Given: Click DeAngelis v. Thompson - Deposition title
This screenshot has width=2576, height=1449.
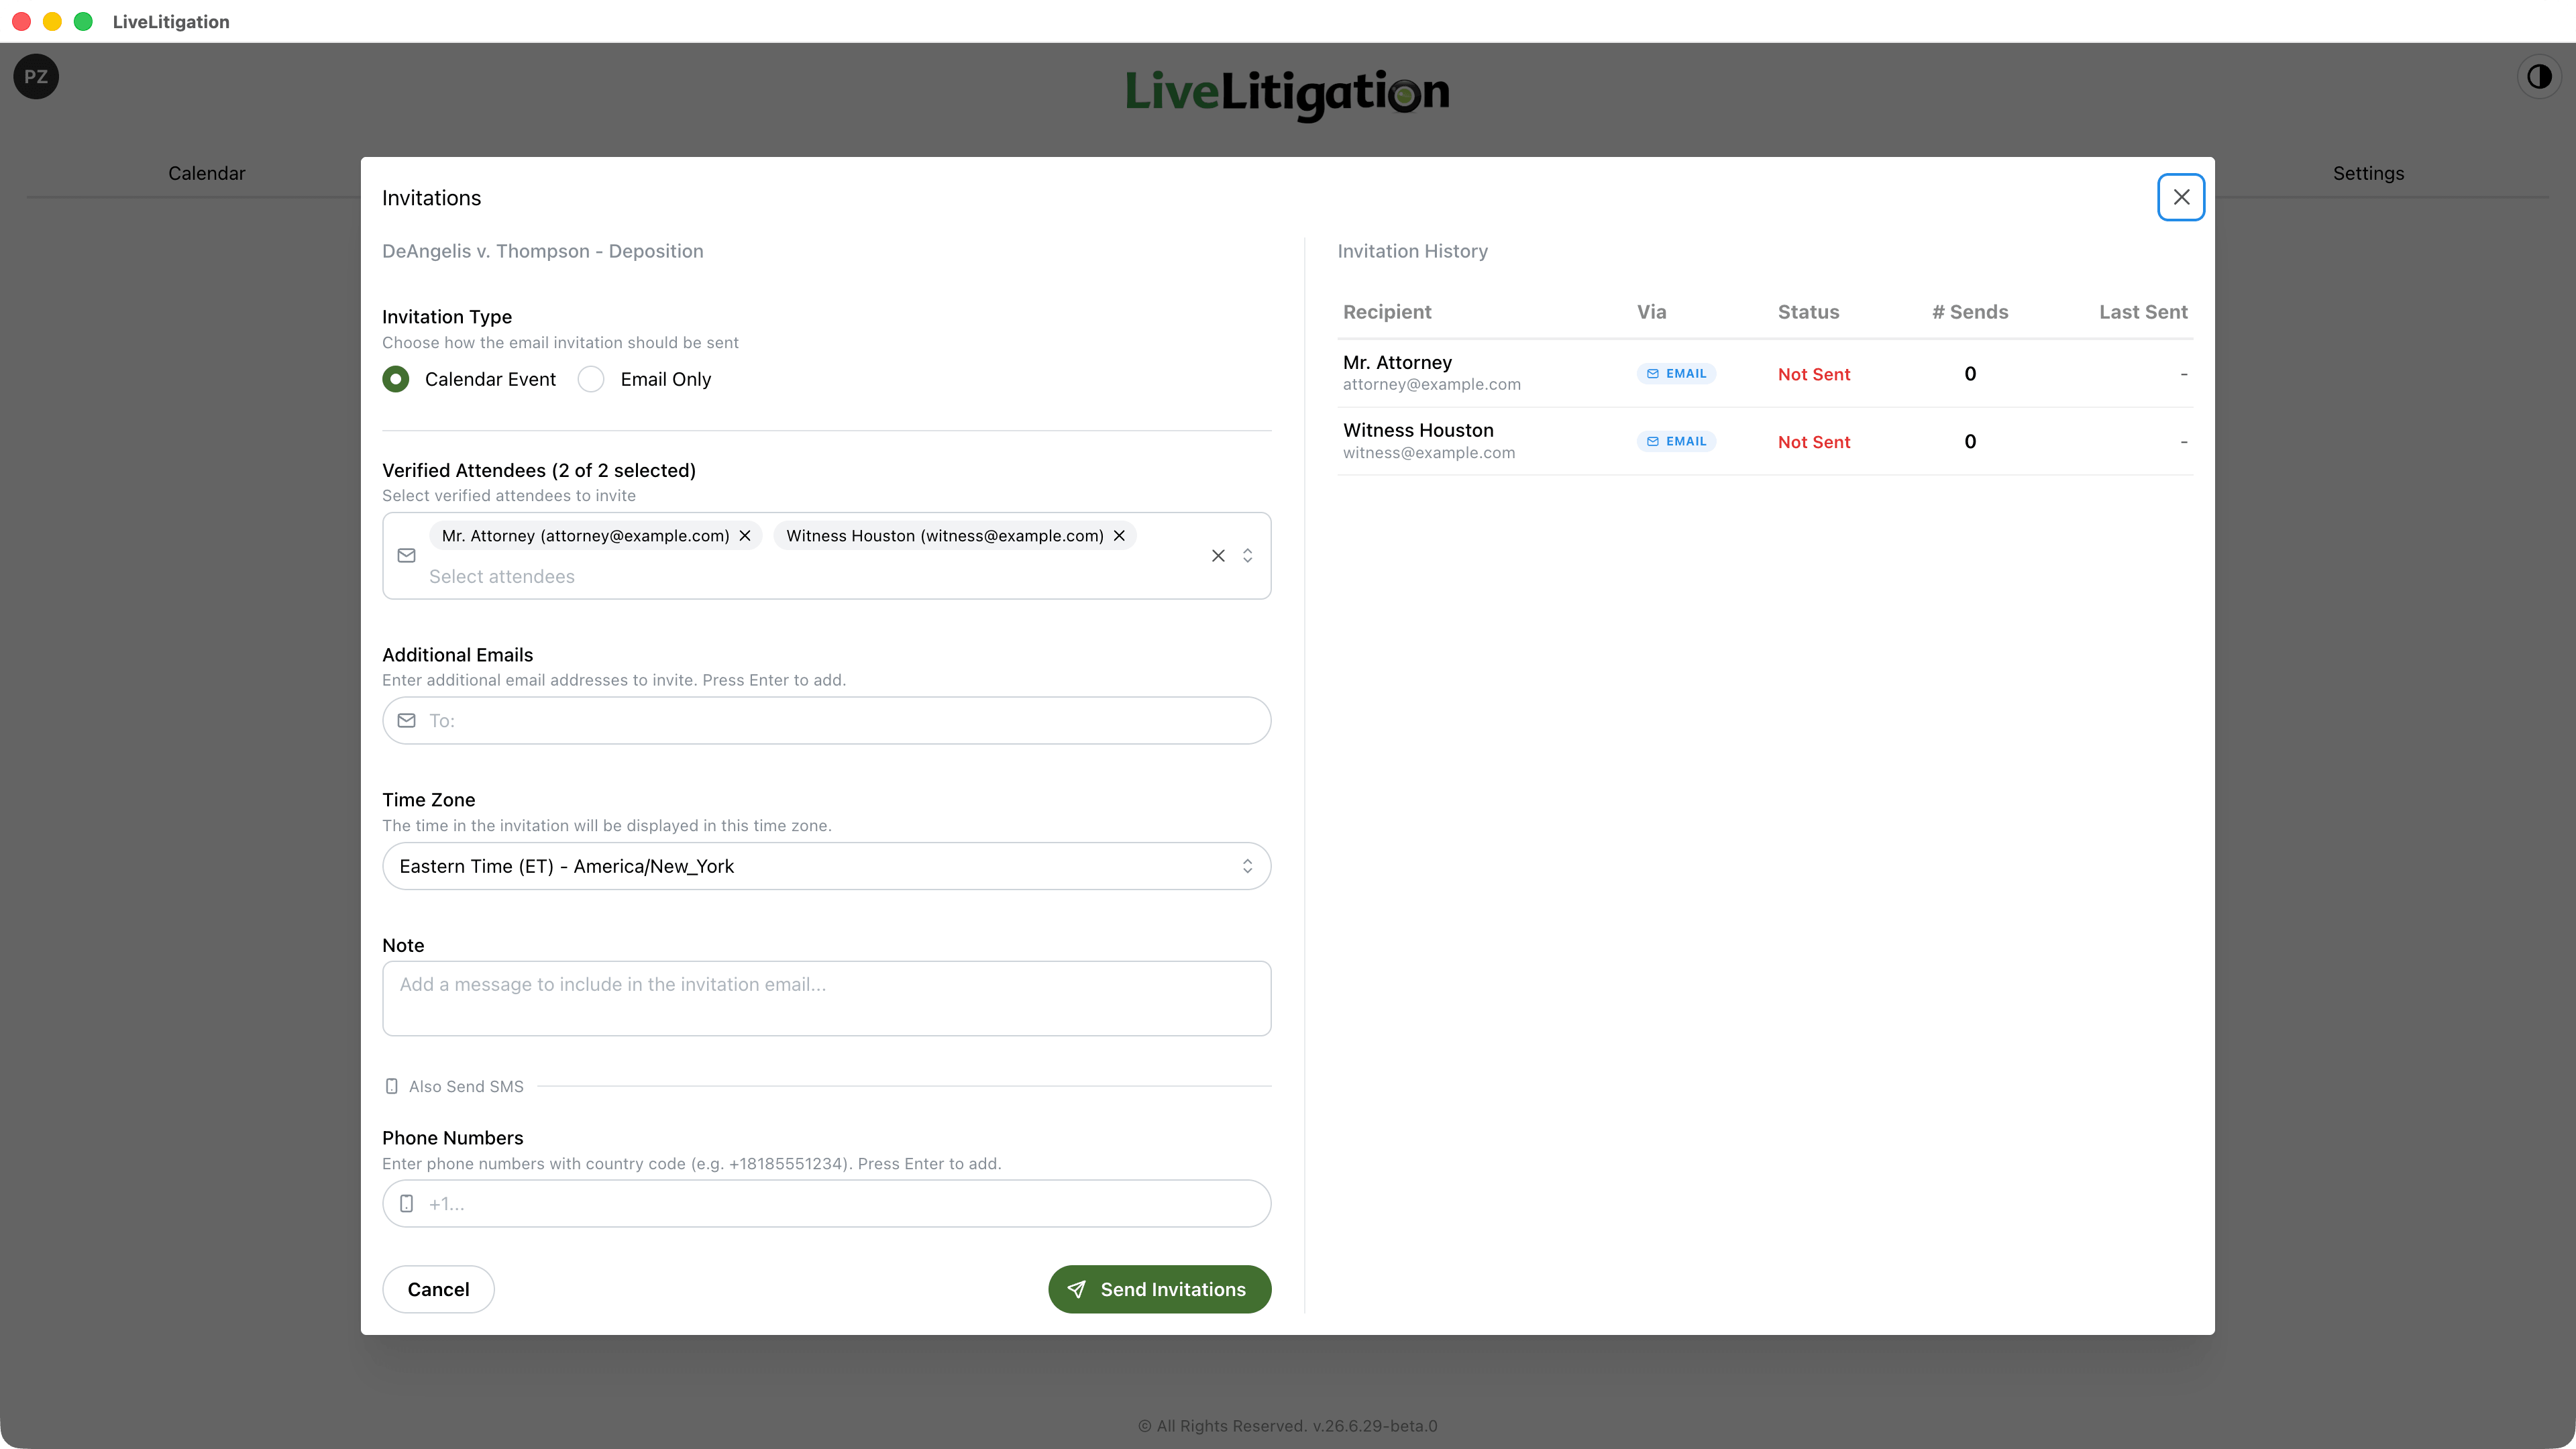Looking at the screenshot, I should [x=542, y=251].
